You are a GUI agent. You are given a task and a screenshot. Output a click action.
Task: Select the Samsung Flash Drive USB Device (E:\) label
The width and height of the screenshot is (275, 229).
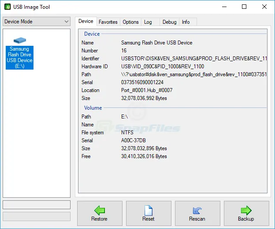click(x=20, y=57)
